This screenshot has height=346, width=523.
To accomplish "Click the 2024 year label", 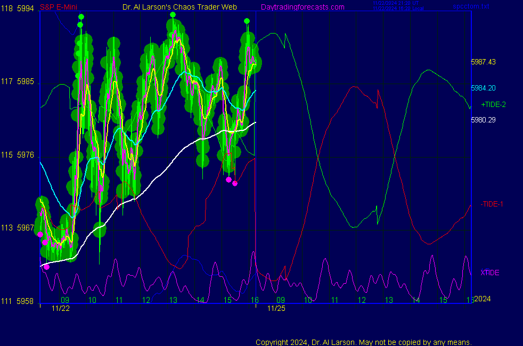I will [483, 299].
